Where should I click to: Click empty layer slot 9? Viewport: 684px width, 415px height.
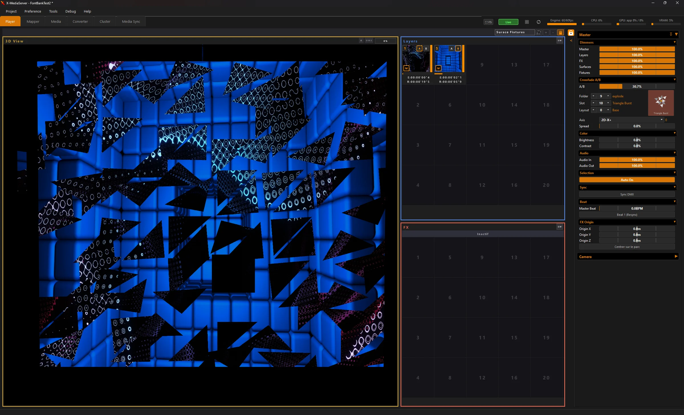point(482,65)
